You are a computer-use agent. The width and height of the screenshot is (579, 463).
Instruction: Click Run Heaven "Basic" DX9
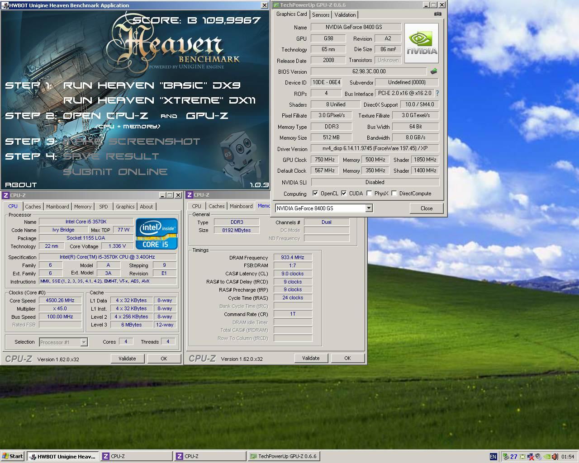tap(152, 85)
